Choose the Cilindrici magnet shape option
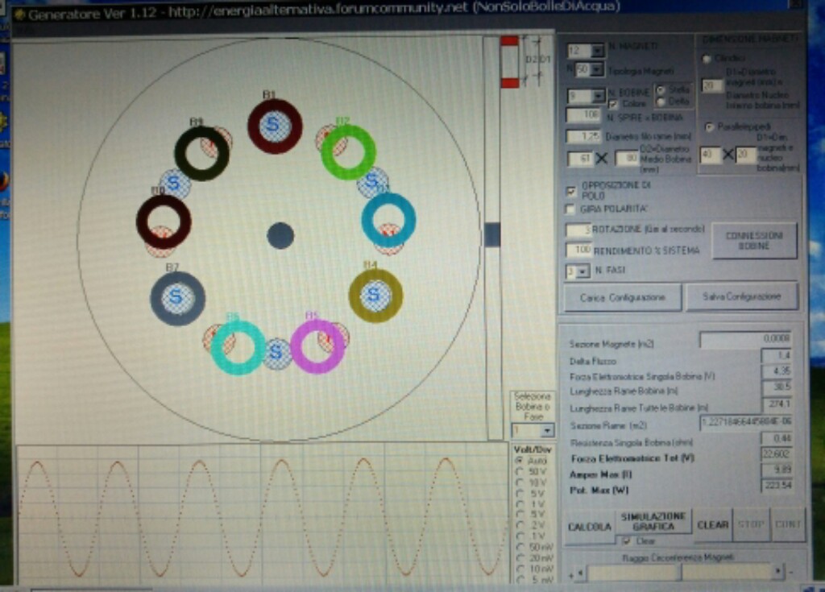 click(x=707, y=59)
